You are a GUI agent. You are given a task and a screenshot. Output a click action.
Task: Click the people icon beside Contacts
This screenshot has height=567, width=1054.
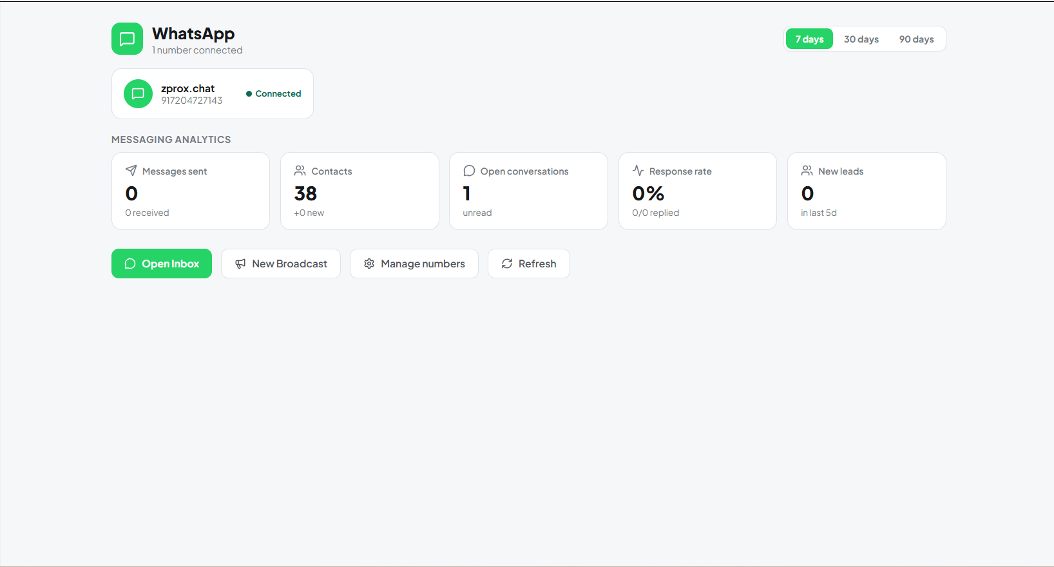(300, 171)
